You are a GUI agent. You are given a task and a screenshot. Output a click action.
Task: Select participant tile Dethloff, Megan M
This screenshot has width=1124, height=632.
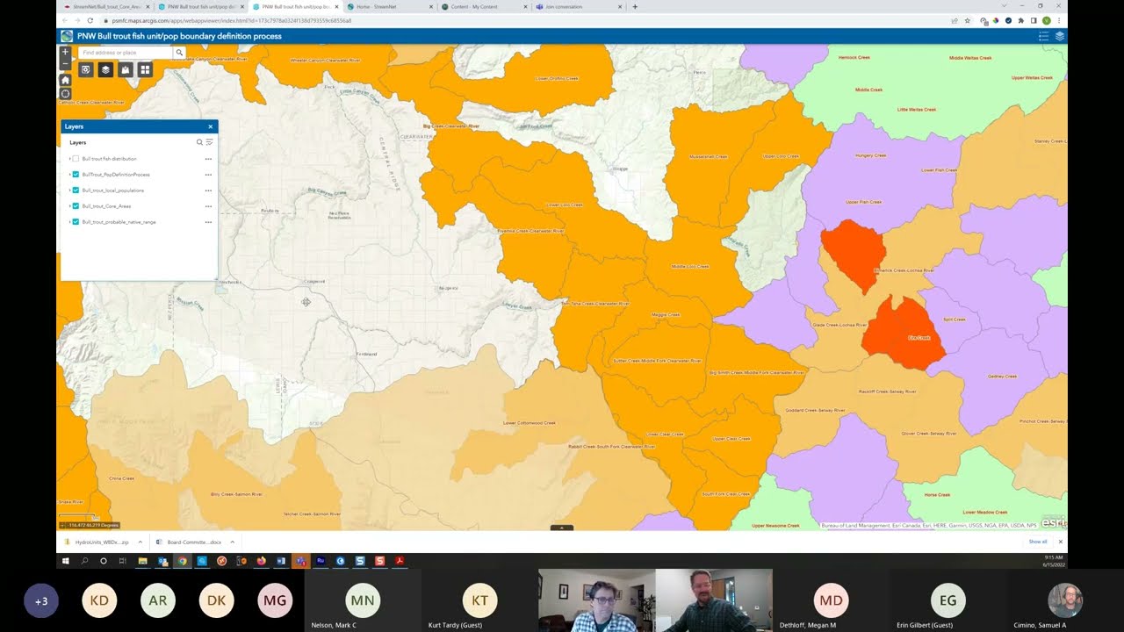coord(831,600)
